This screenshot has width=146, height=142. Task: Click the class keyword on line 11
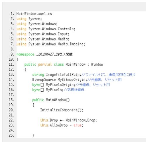[x=59, y=64]
